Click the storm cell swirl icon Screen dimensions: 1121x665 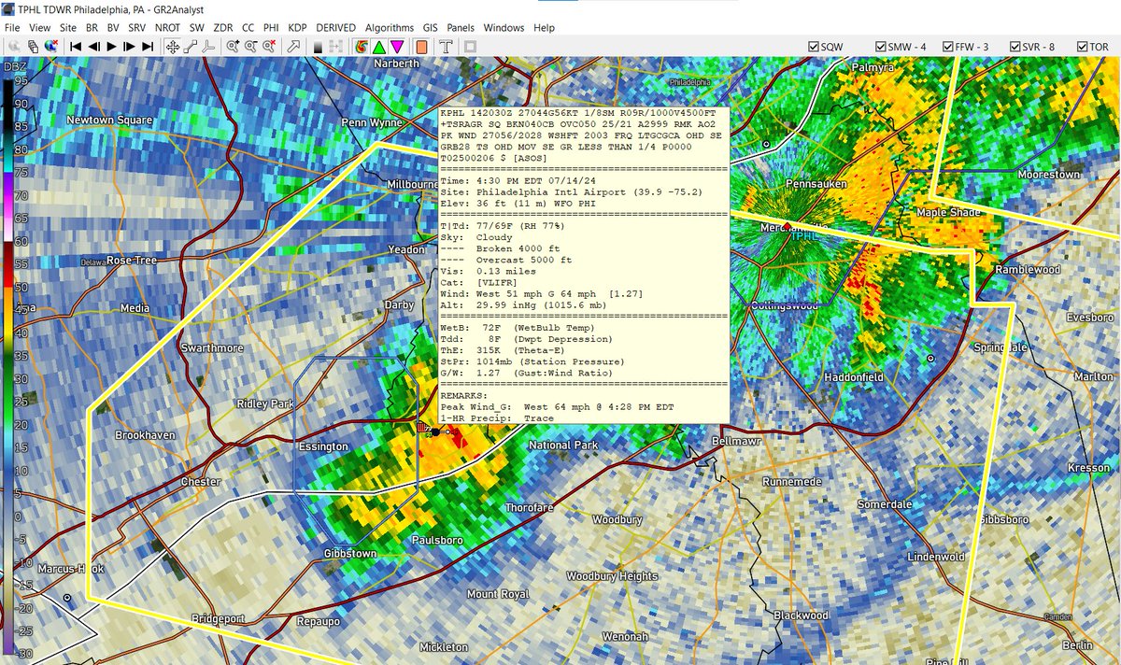(x=361, y=46)
